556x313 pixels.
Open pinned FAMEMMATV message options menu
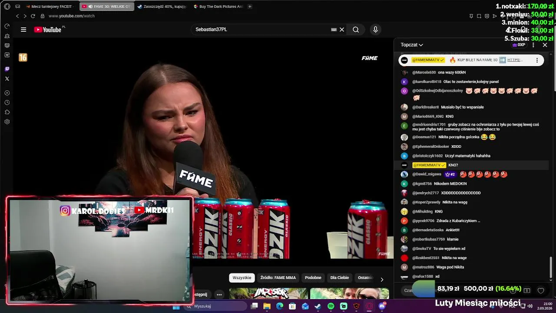537,60
